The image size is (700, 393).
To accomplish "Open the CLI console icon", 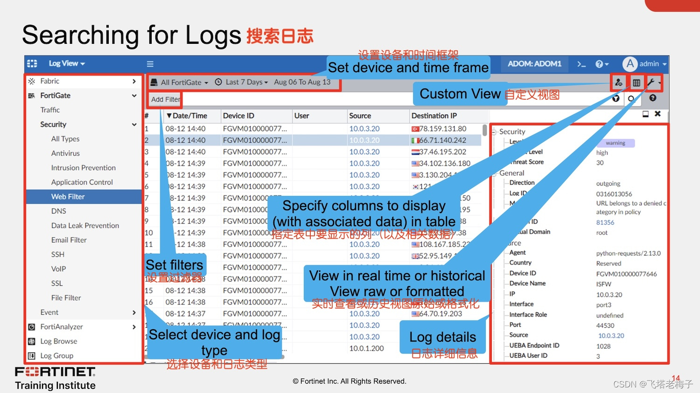I will 581,64.
